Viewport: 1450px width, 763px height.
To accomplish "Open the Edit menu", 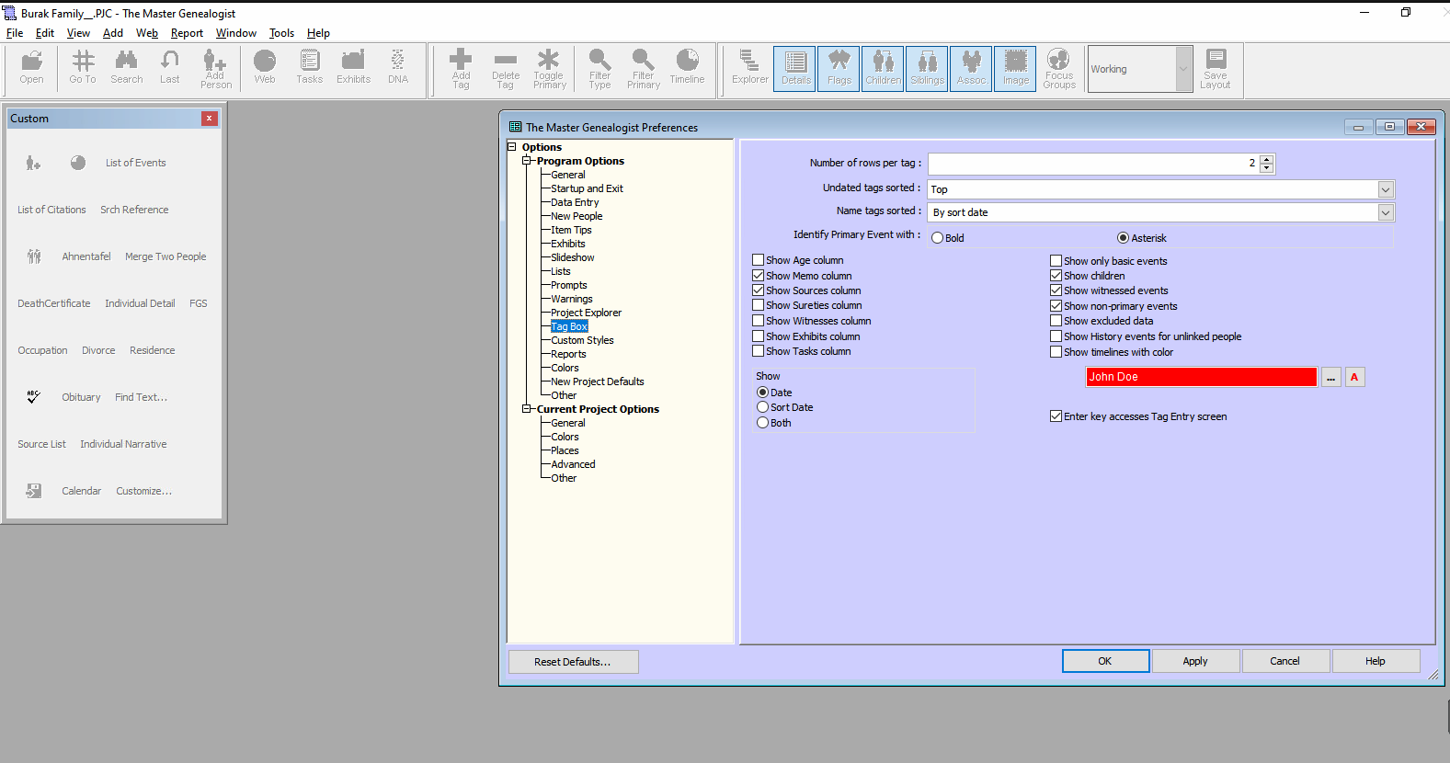I will click(x=45, y=33).
